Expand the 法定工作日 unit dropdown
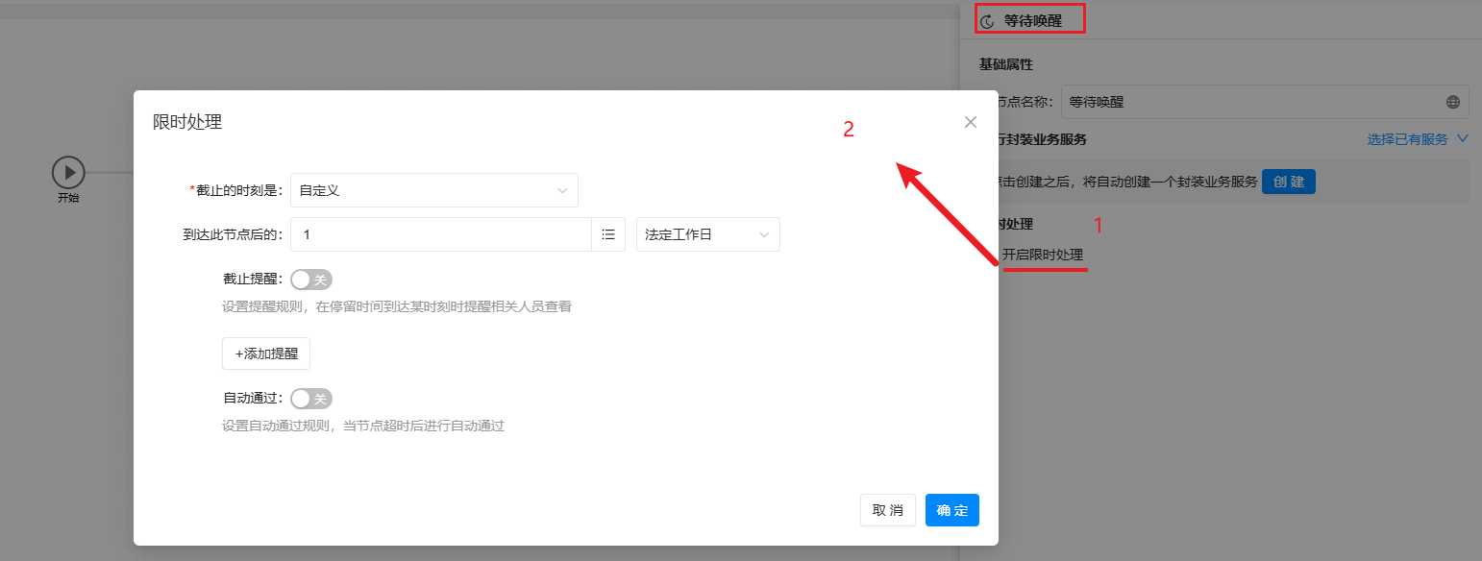This screenshot has width=1482, height=561. pos(707,234)
